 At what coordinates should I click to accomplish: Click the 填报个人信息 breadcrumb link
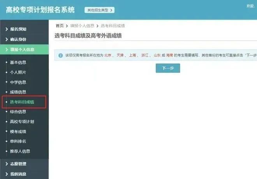(x=82, y=26)
